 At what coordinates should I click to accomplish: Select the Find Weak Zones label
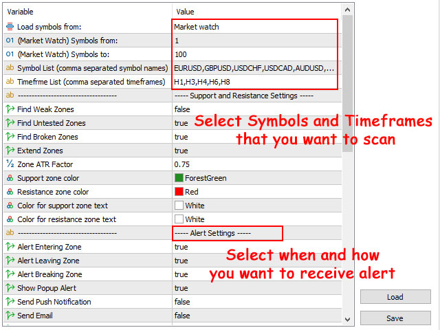click(45, 109)
